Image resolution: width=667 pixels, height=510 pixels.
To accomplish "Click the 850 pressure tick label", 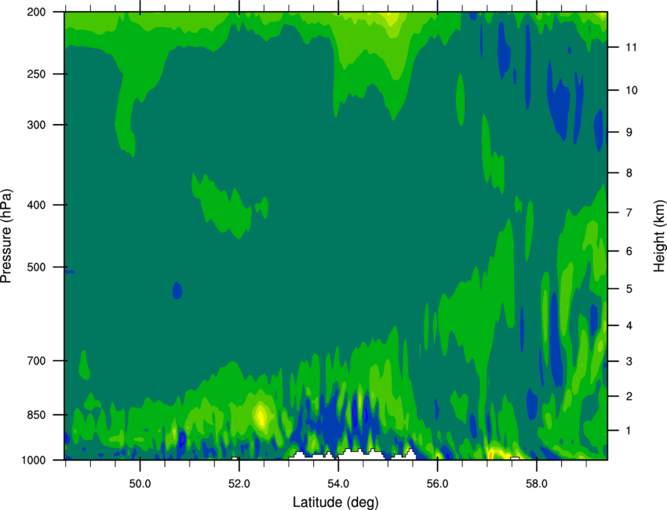I will [x=36, y=415].
